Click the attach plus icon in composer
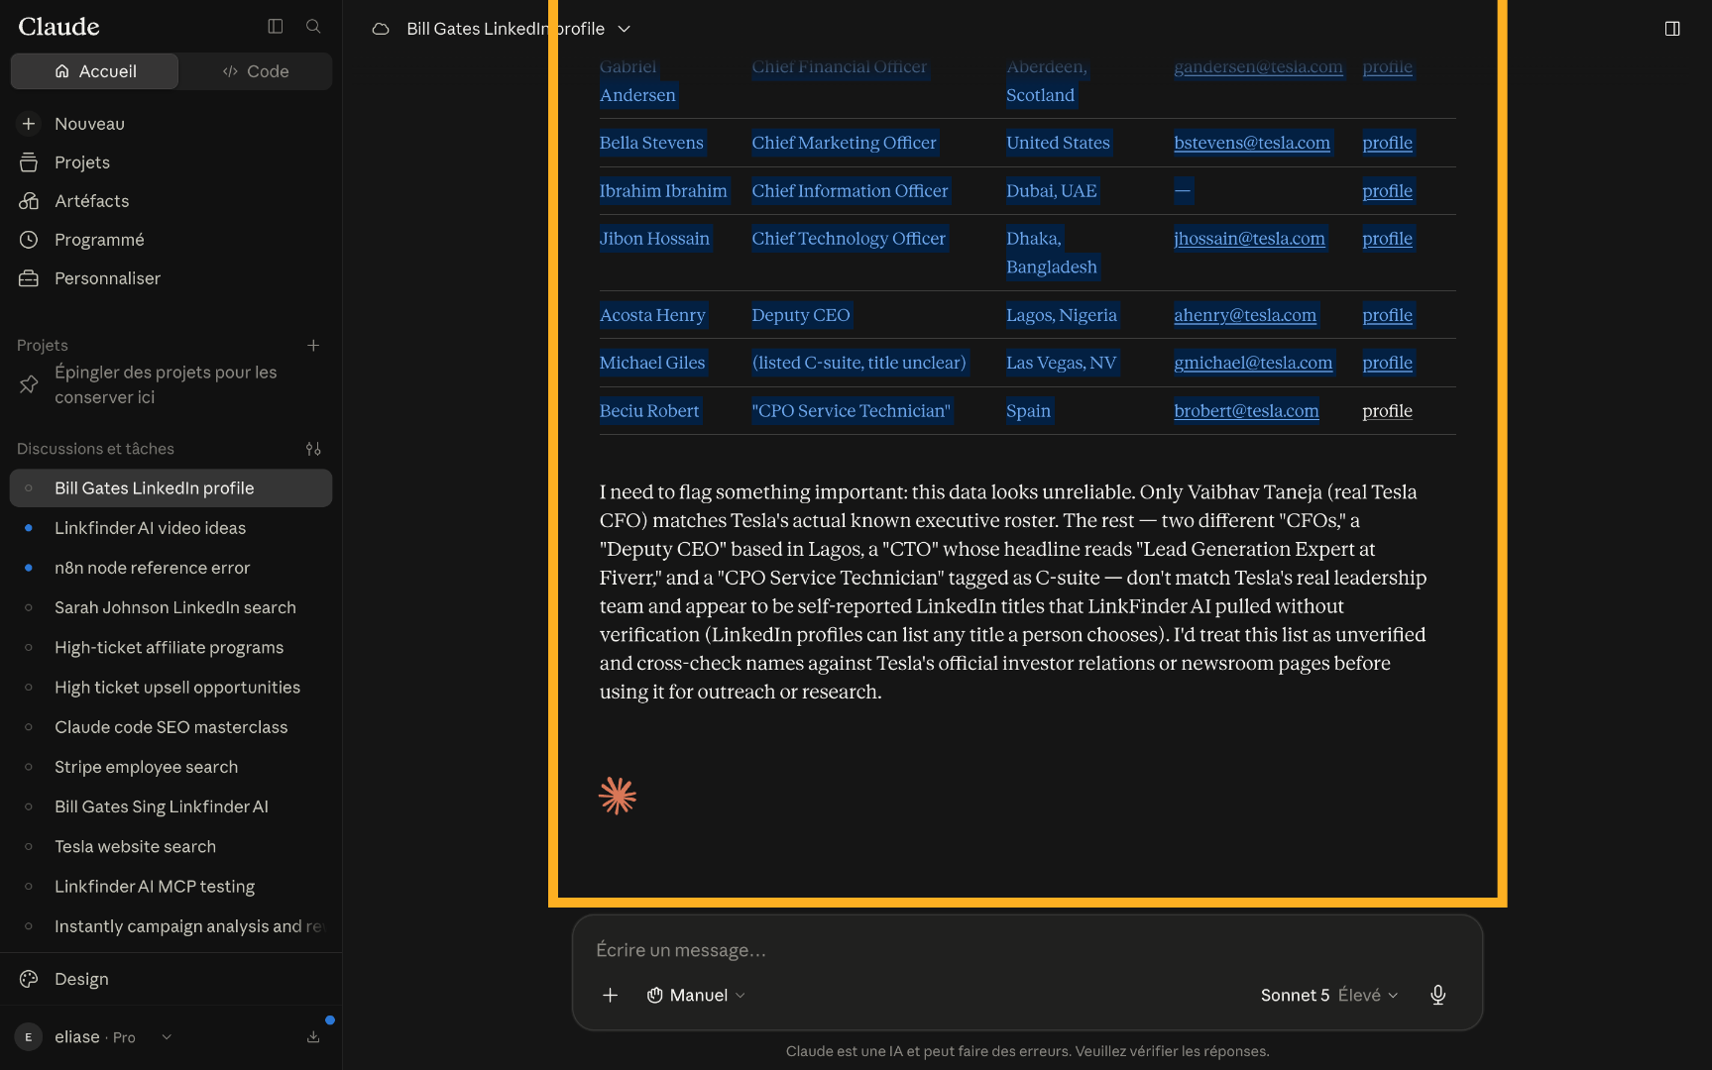This screenshot has height=1070, width=1712. [611, 995]
